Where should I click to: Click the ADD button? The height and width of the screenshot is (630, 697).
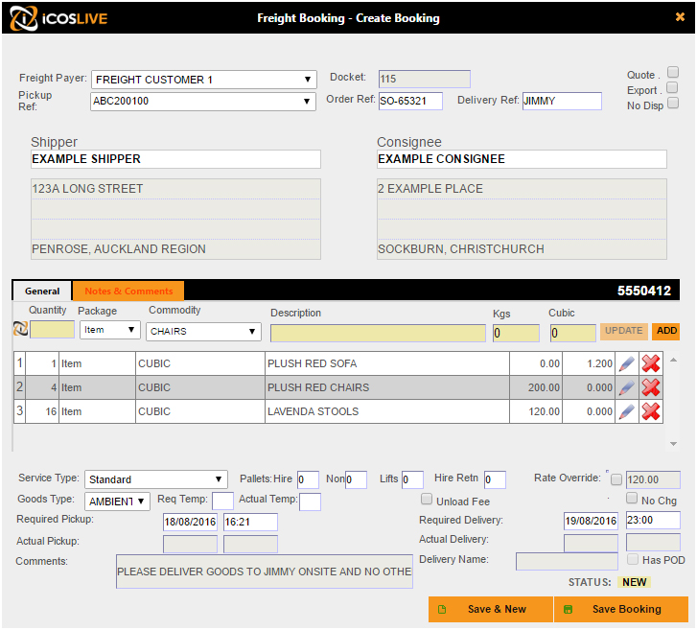coord(666,331)
